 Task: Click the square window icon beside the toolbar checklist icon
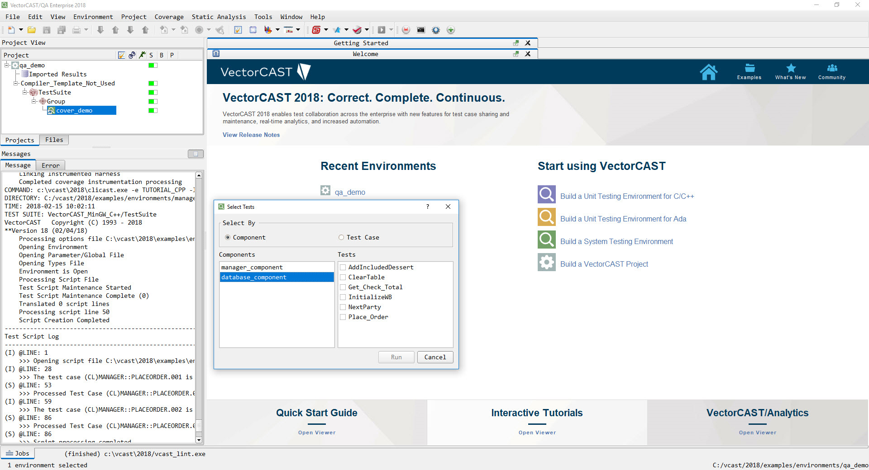pyautogui.click(x=253, y=30)
